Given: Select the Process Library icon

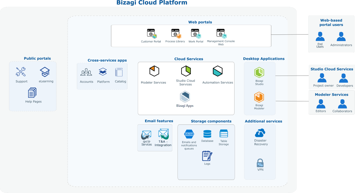Looking at the screenshot, I should click(x=176, y=34).
